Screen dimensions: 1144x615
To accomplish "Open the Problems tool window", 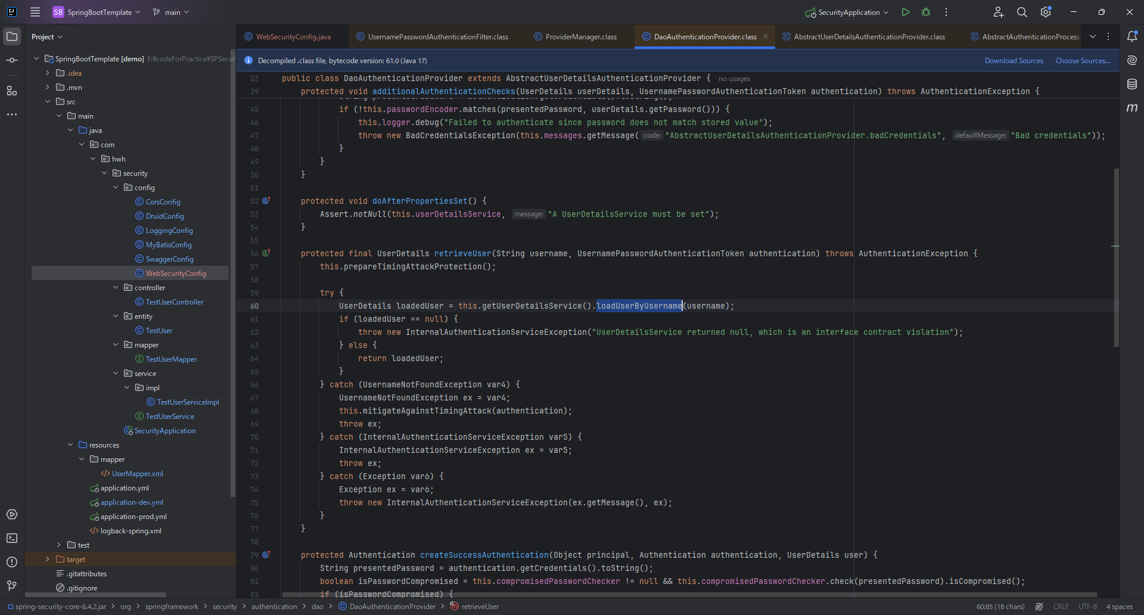I will click(12, 562).
